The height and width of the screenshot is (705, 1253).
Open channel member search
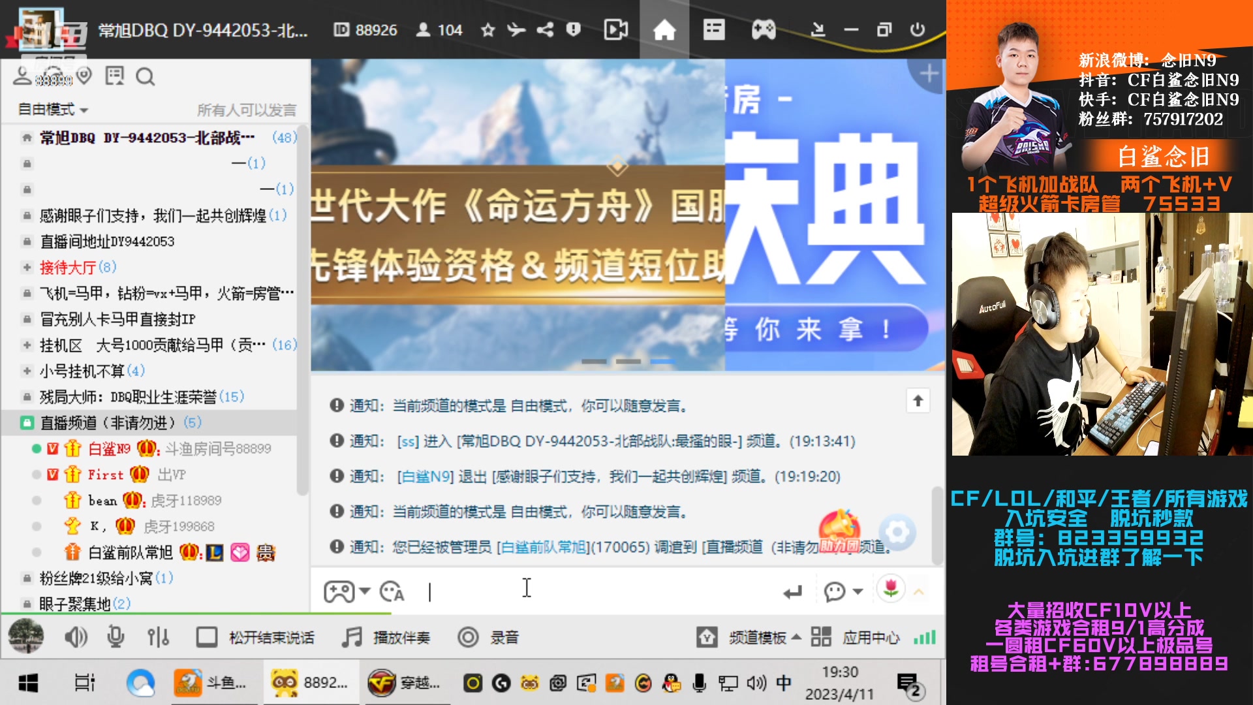pyautogui.click(x=146, y=77)
